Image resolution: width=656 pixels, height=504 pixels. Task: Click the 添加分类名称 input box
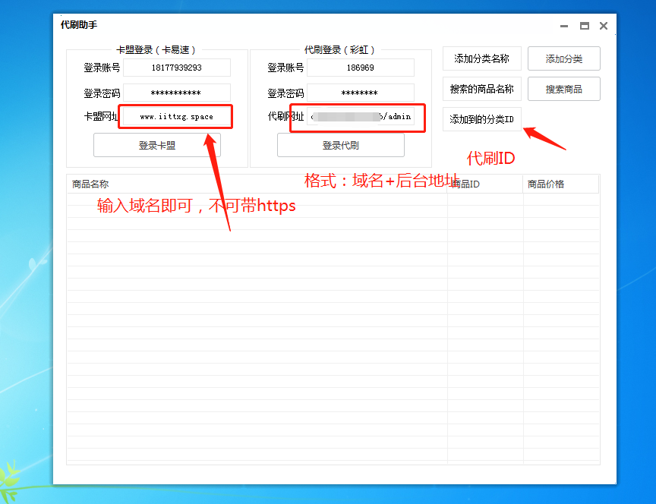(x=481, y=58)
